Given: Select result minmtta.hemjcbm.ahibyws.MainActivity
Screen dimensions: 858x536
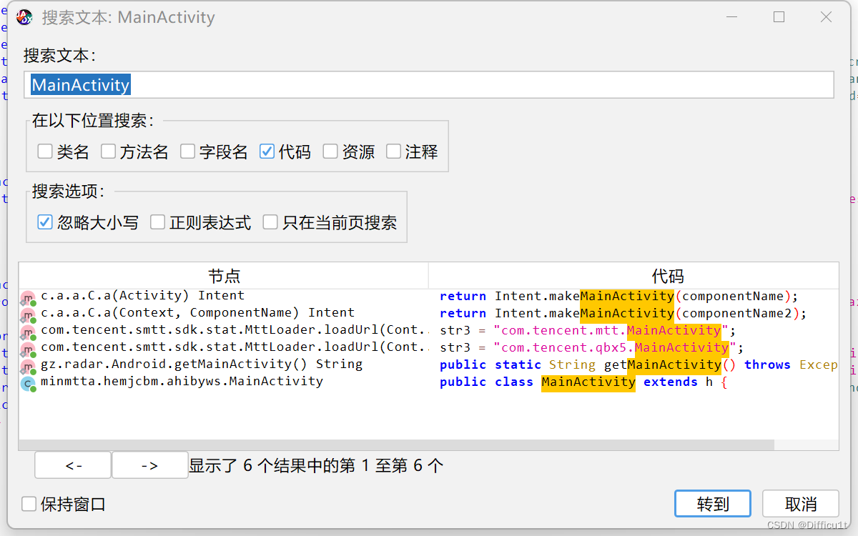Looking at the screenshot, I should pyautogui.click(x=182, y=381).
